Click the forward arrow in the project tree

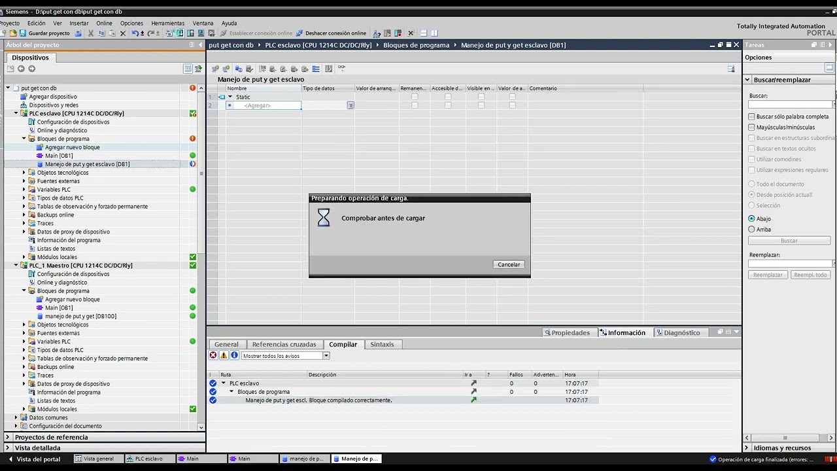pos(31,69)
